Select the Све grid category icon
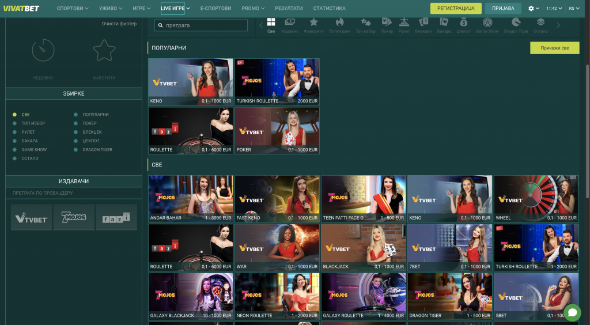590x325 pixels. [x=271, y=22]
